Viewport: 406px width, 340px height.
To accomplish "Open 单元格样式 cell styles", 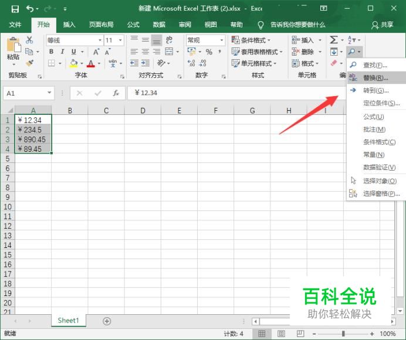I will pyautogui.click(x=253, y=63).
